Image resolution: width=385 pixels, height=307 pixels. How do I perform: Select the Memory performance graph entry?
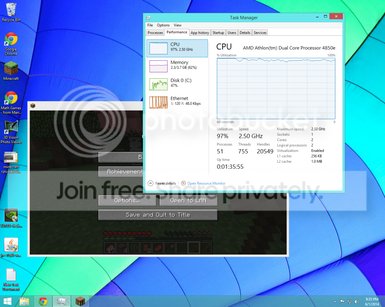pos(177,66)
